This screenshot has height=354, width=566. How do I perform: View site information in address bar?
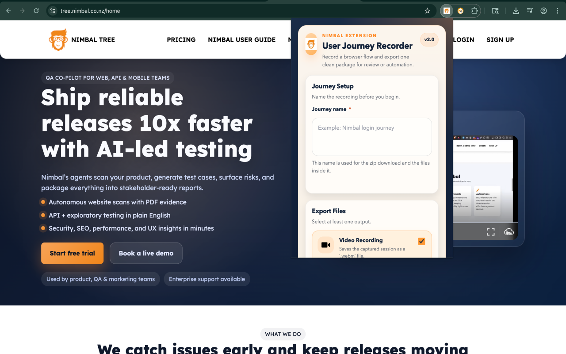(53, 11)
